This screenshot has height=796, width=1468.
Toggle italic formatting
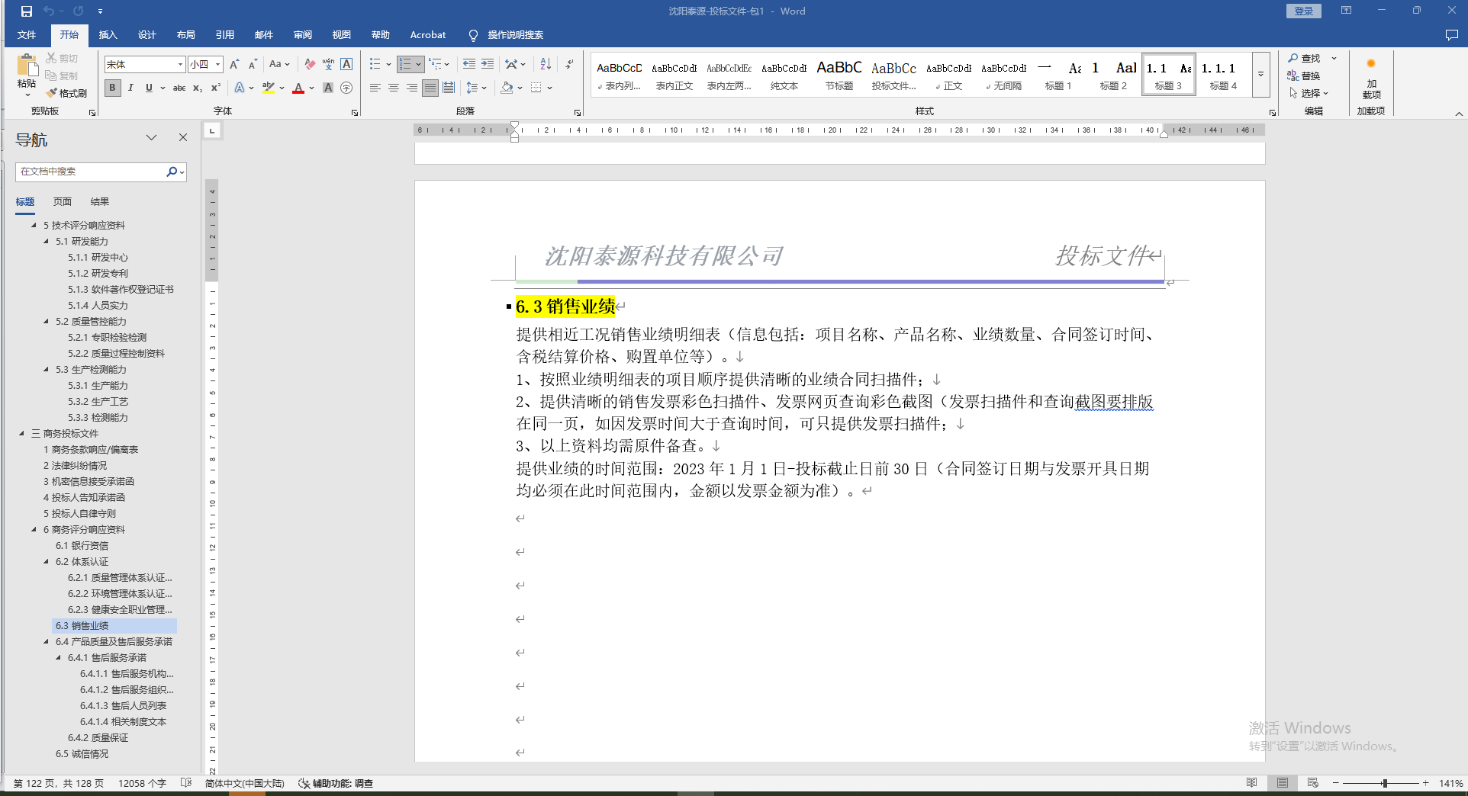[x=130, y=88]
